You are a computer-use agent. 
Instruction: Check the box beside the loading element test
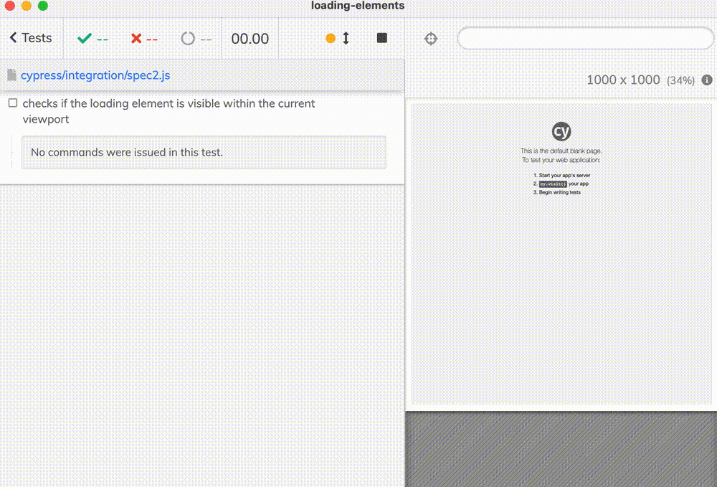12,103
